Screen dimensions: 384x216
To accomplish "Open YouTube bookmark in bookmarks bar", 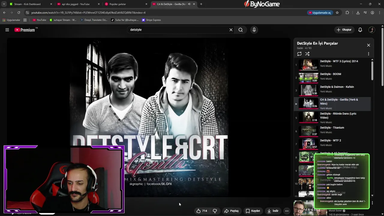I will [x=39, y=20].
